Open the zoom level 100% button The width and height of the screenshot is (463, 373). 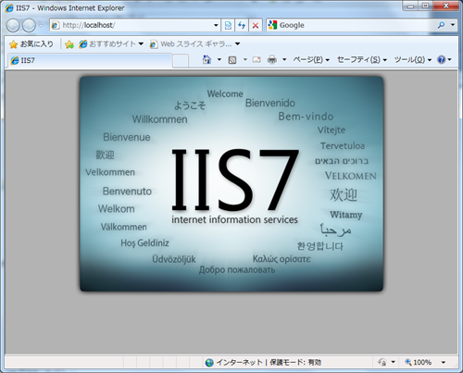coord(419,362)
